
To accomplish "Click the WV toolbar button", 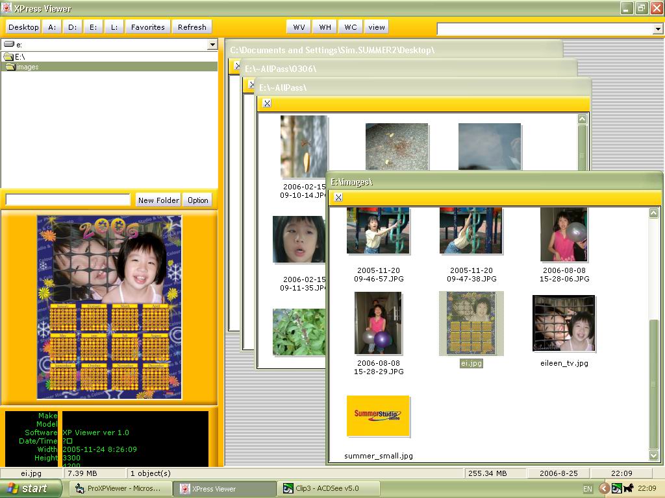I will pyautogui.click(x=299, y=27).
